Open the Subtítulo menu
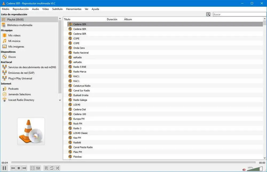267x172 pixels. coord(57,9)
